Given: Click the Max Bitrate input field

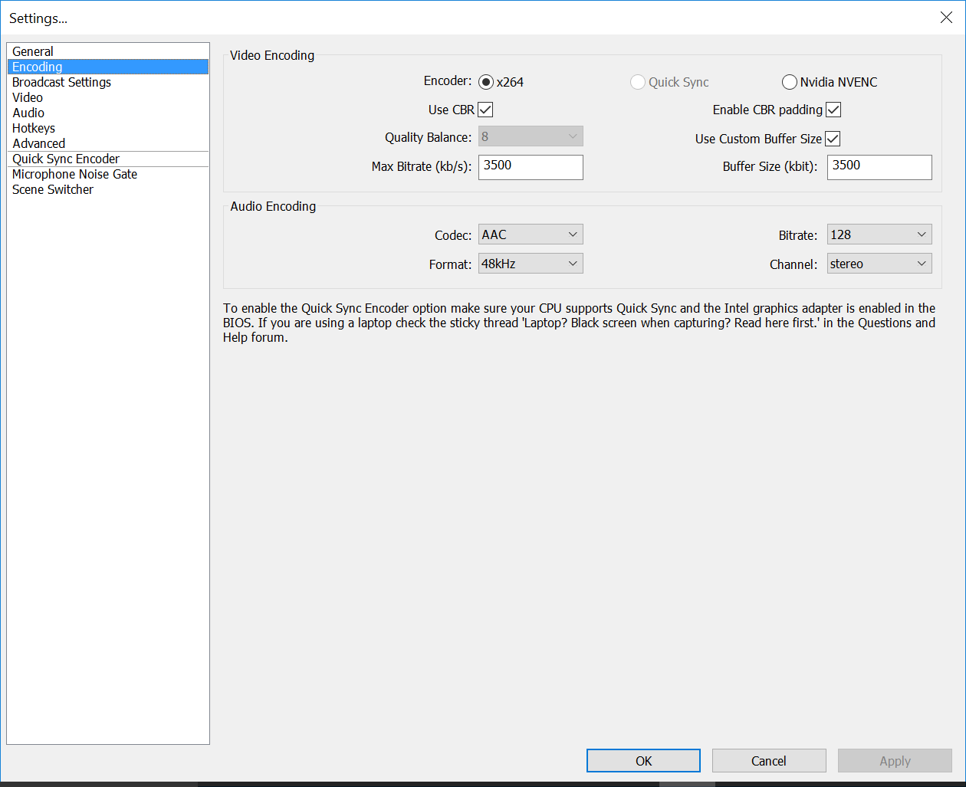Looking at the screenshot, I should click(531, 167).
